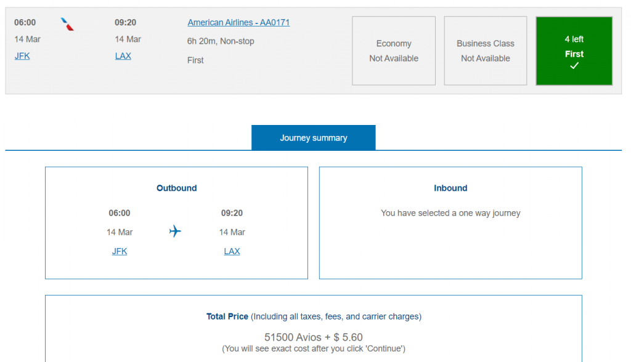Select the Economy fare option
Image resolution: width=631 pixels, height=362 pixels.
coord(393,50)
